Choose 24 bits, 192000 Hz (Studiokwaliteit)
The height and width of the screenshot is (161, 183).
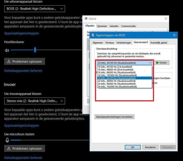point(117,87)
